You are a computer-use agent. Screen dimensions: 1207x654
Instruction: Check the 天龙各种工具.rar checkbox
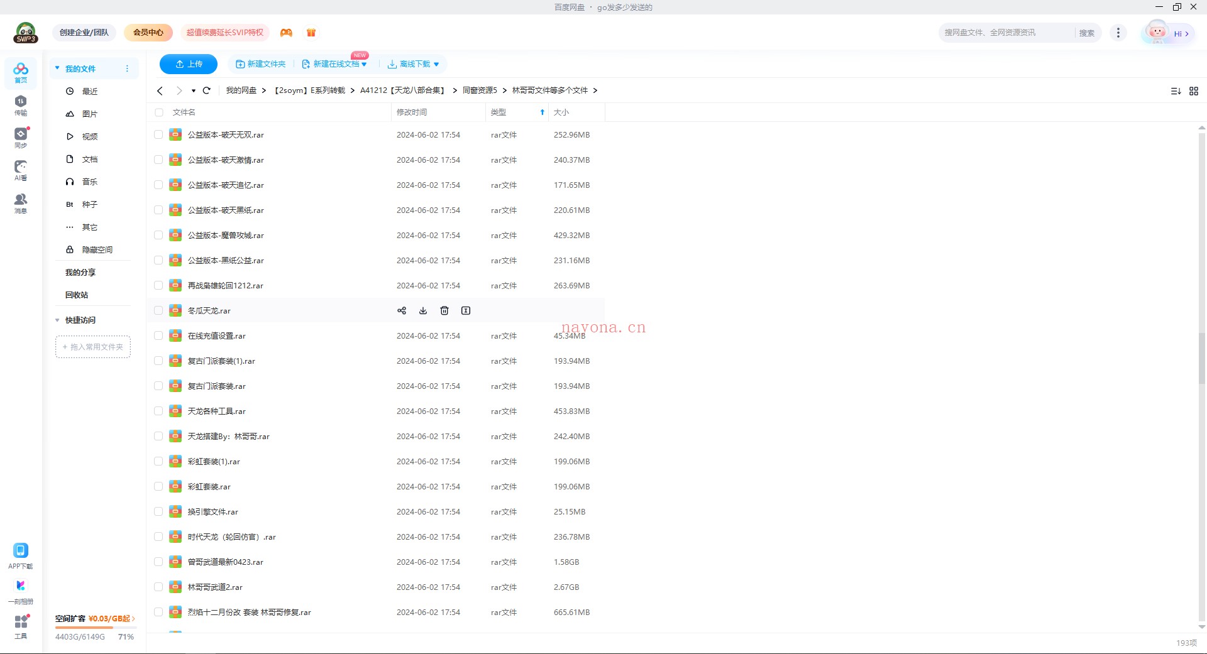click(158, 411)
